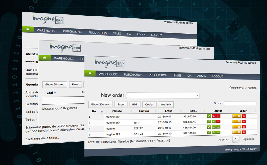
Task: Open WAREHOUSE menu in front window
Action: click(108, 74)
